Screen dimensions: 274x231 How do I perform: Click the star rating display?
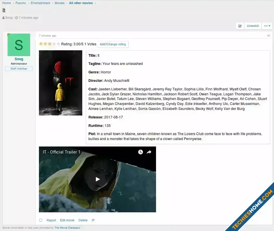[49, 44]
